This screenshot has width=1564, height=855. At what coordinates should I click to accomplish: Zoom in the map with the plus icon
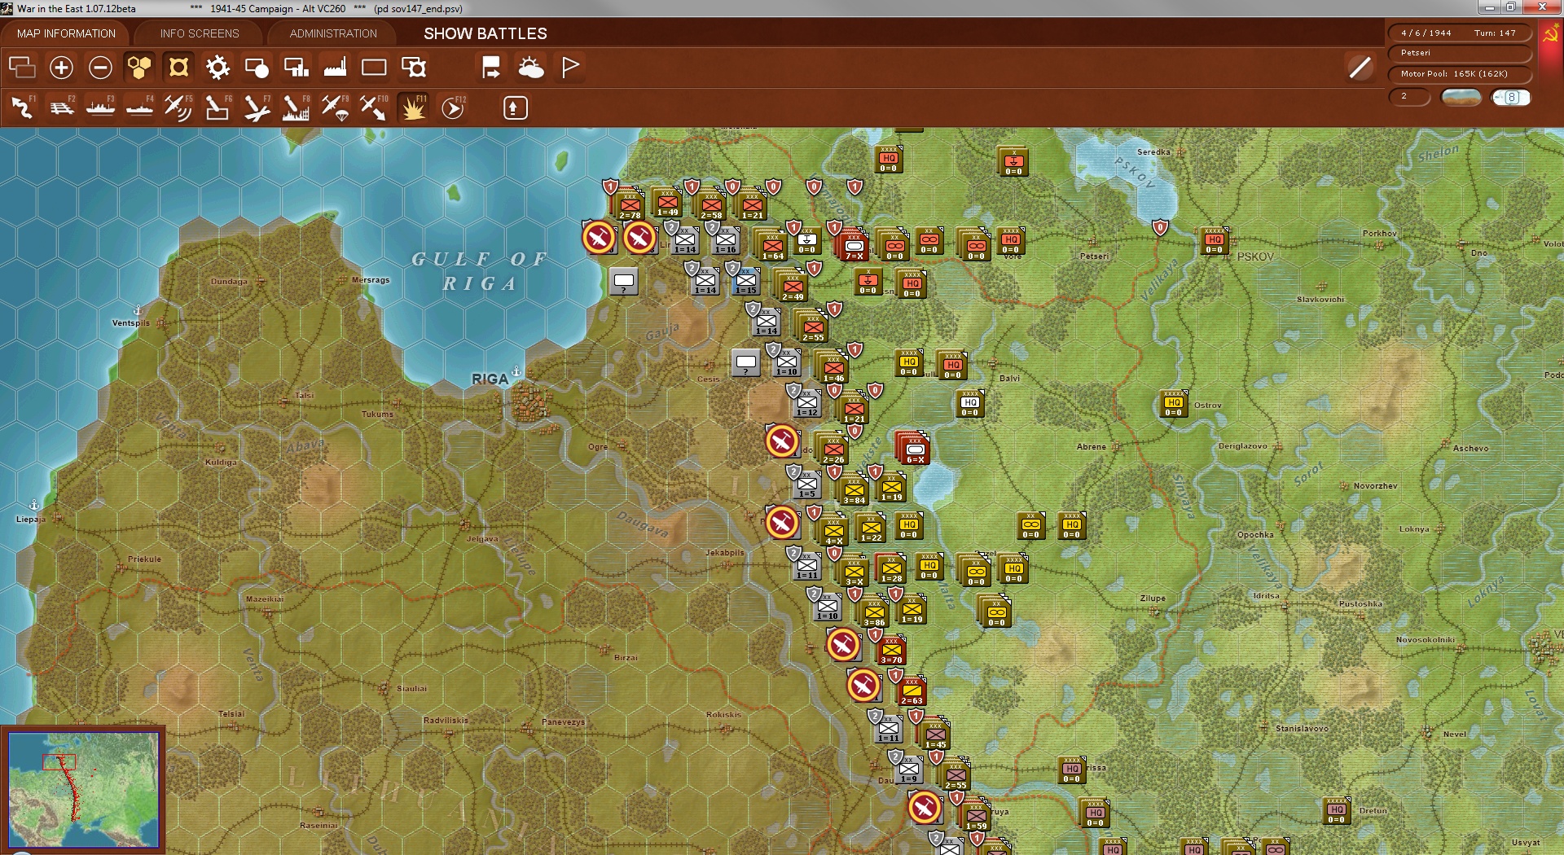[x=61, y=68]
